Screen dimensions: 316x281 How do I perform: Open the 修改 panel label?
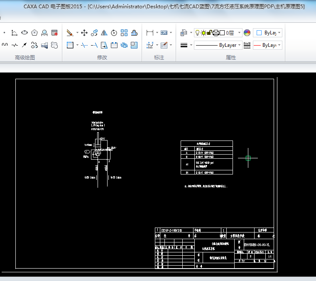coord(102,58)
